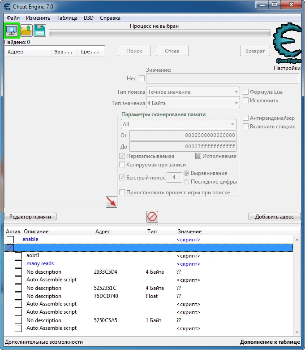Viewport: 305px width, 350px height.
Task: Click the Описание column header
Action: pos(58,232)
